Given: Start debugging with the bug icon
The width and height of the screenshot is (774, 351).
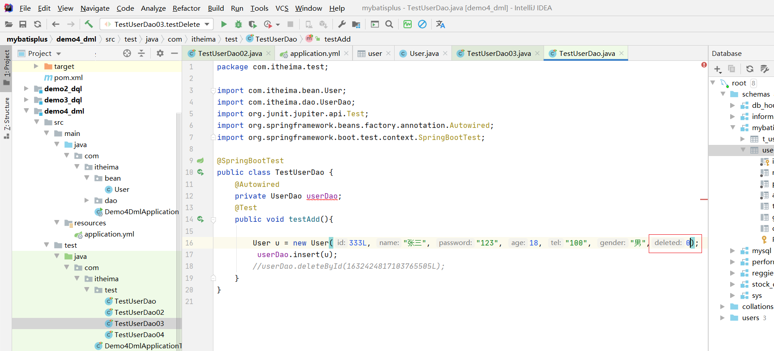Looking at the screenshot, I should click(x=238, y=24).
